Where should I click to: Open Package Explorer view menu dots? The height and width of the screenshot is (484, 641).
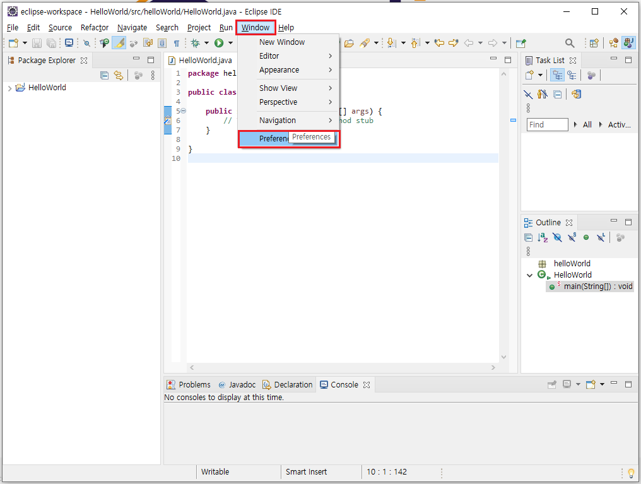[x=153, y=75]
